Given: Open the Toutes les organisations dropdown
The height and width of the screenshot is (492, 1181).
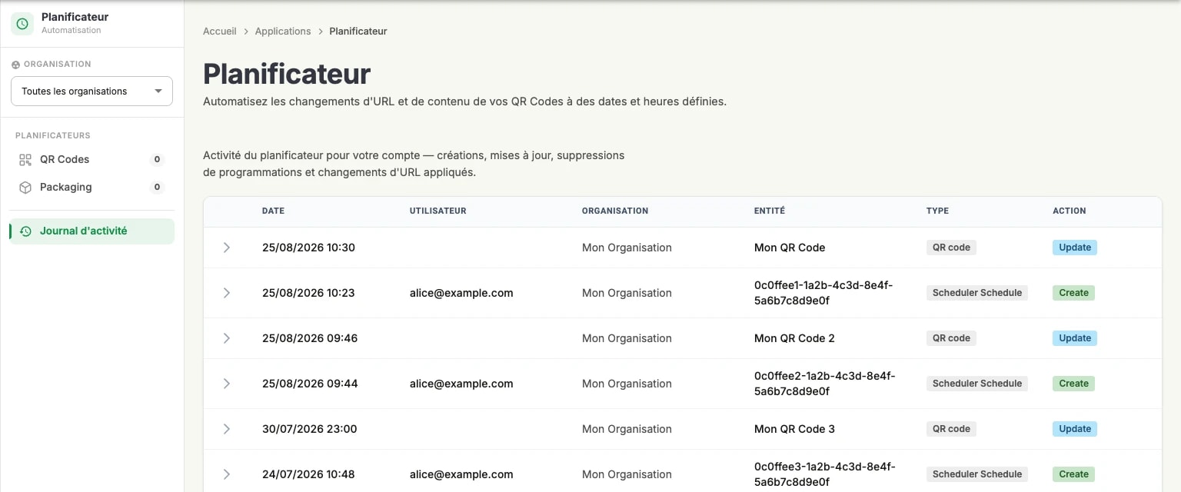Looking at the screenshot, I should click(91, 91).
